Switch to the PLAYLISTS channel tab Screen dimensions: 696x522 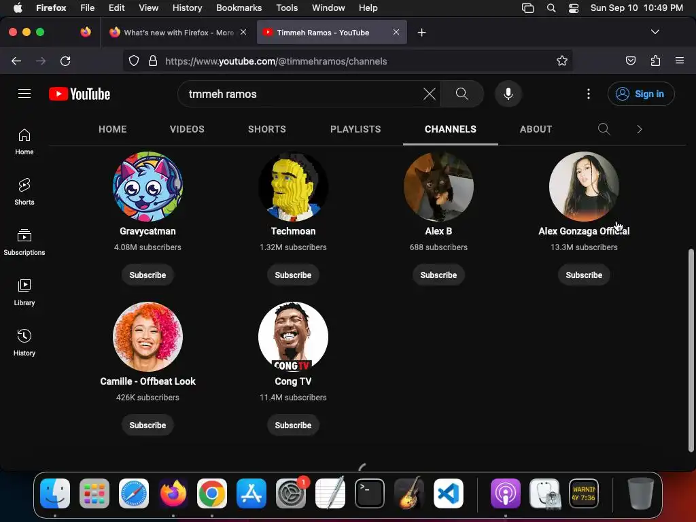[x=355, y=129]
